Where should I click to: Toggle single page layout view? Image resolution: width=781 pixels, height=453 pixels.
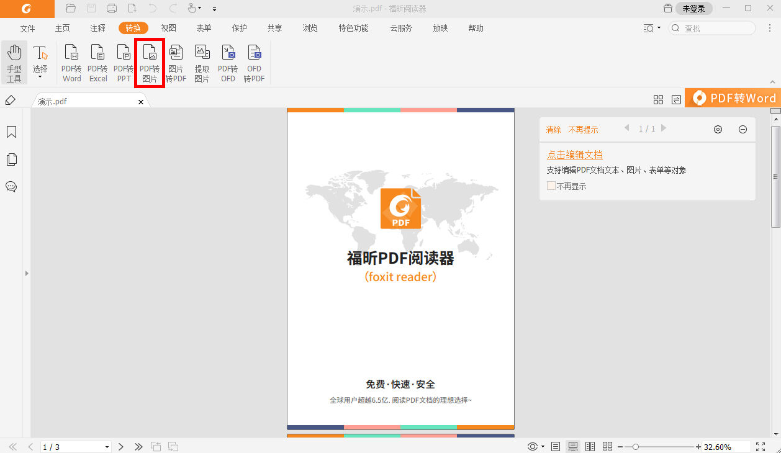click(555, 446)
